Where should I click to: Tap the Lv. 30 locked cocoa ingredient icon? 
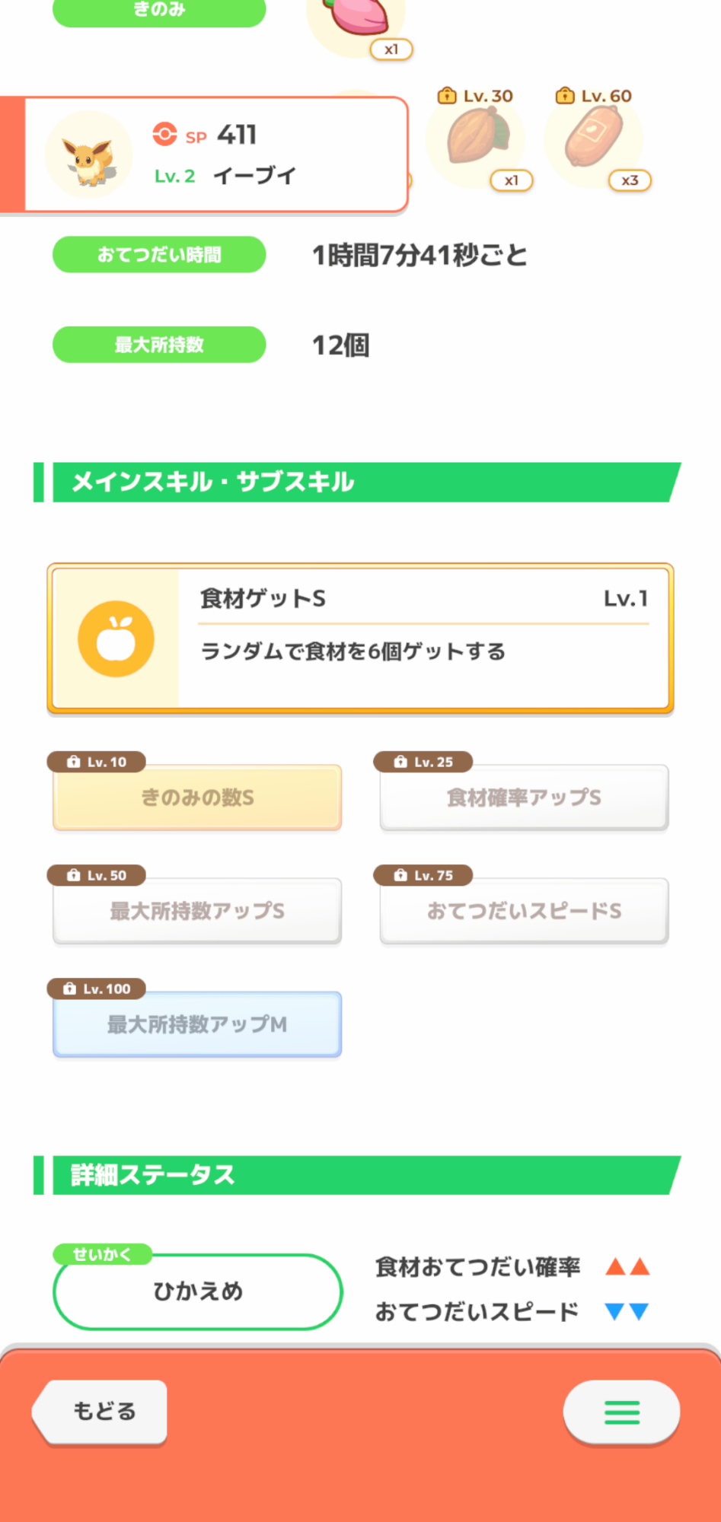coord(477,138)
